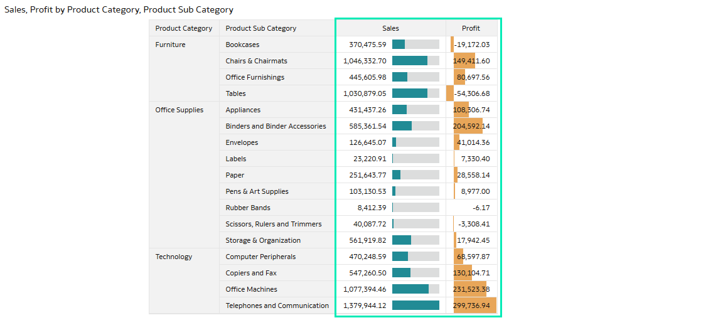Image resolution: width=723 pixels, height=335 pixels.
Task: Click Appliances profit value 108,306.74
Action: point(472,110)
